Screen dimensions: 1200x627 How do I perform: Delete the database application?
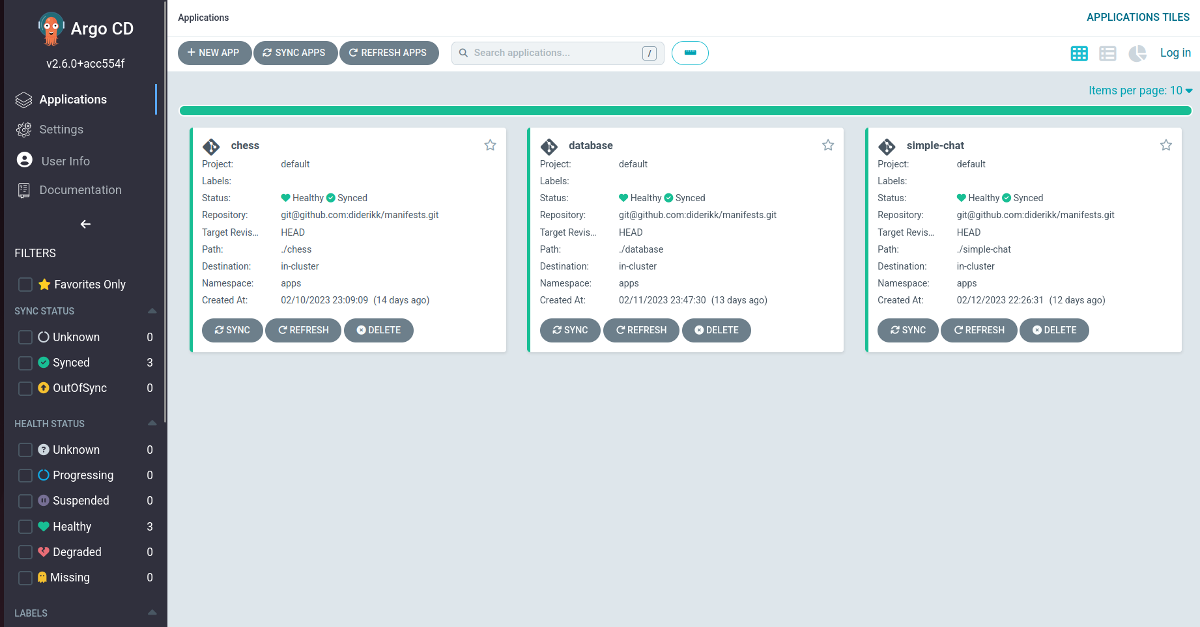(x=717, y=330)
